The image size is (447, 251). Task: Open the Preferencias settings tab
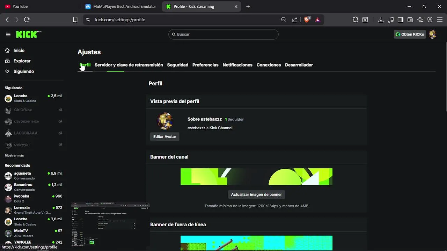(205, 65)
